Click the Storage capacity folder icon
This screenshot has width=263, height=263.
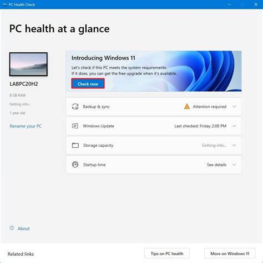tap(75, 145)
